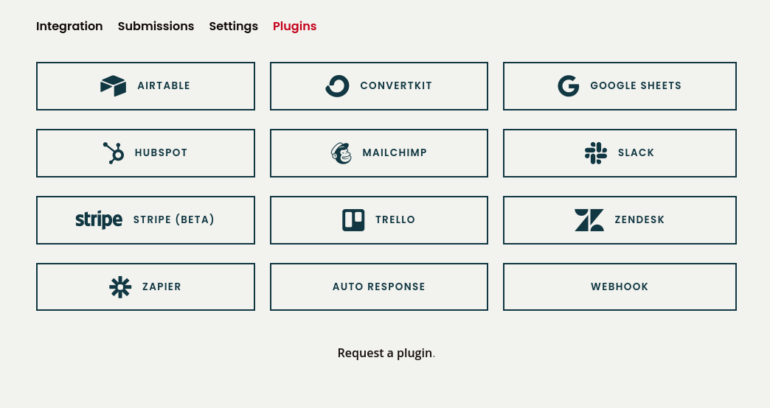Click the Trello board logo icon

353,220
